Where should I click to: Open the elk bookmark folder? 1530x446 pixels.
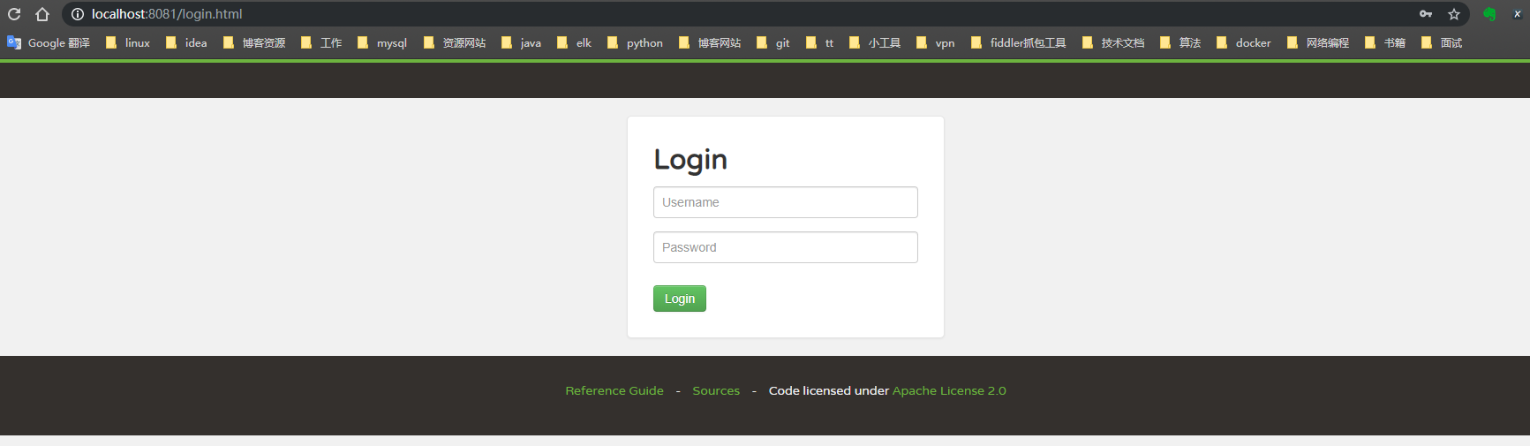click(x=574, y=42)
